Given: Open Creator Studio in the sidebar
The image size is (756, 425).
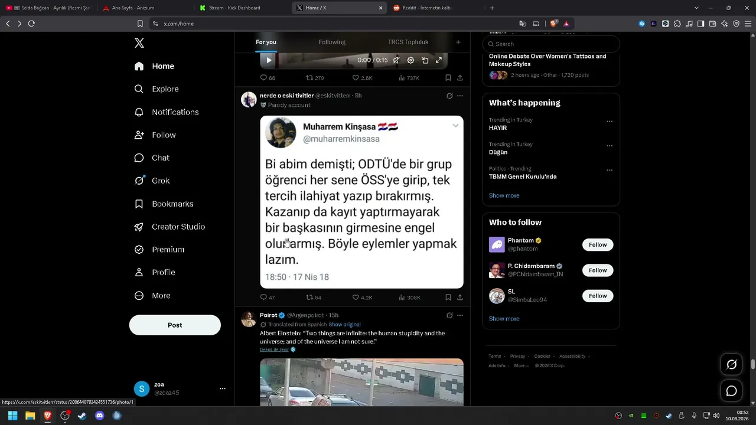Looking at the screenshot, I should (x=170, y=227).
